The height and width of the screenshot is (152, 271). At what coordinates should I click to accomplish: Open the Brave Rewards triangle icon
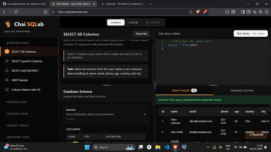[205, 12]
